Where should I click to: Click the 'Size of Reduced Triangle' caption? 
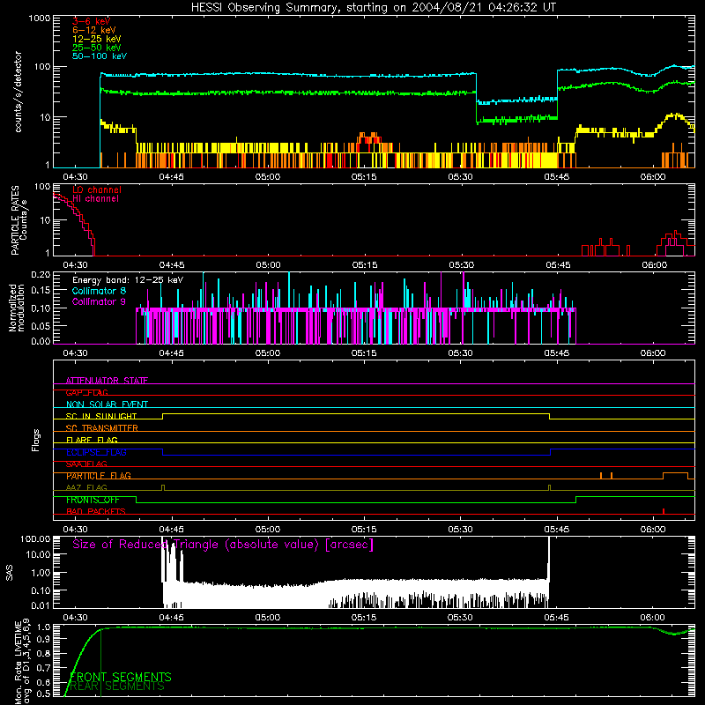pyautogui.click(x=223, y=545)
